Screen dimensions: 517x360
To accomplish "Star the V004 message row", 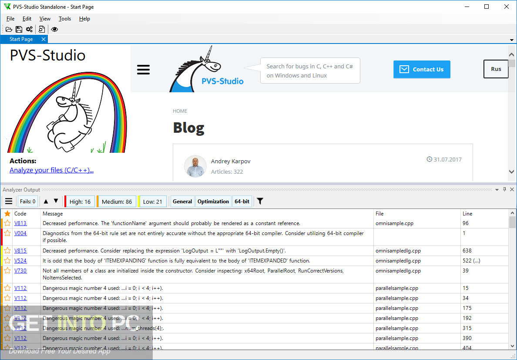I will 7,233.
